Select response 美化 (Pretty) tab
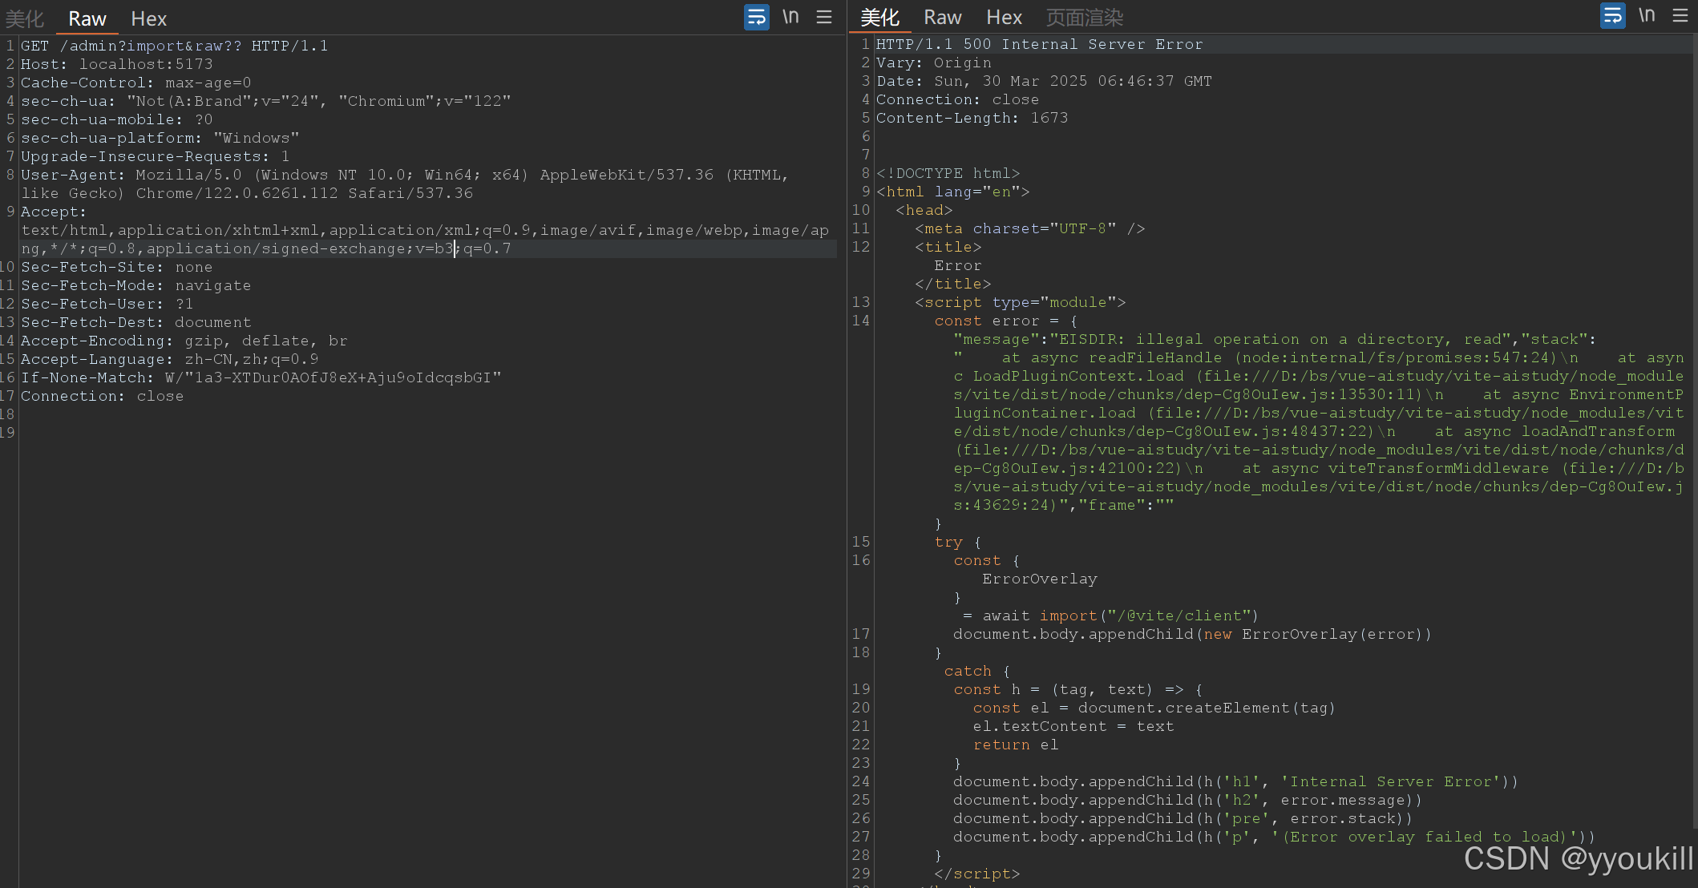 pos(879,18)
